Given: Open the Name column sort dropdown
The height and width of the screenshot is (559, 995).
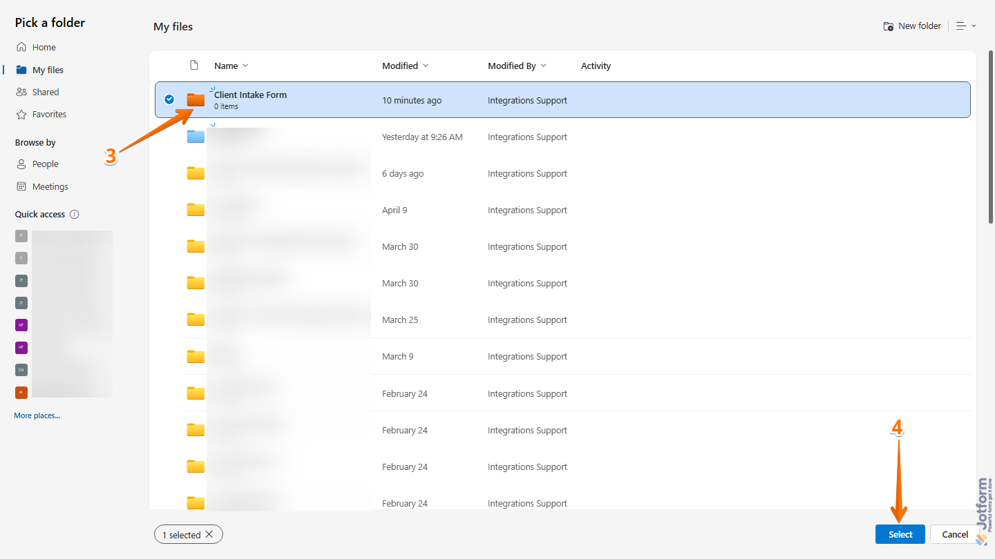Looking at the screenshot, I should click(245, 66).
